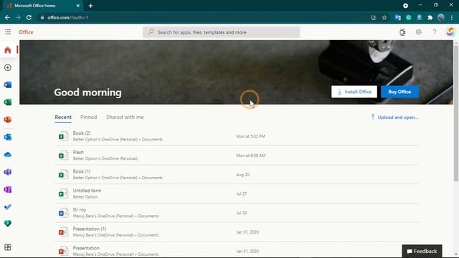
Task: Switch to the Pinned tab
Action: tap(89, 118)
